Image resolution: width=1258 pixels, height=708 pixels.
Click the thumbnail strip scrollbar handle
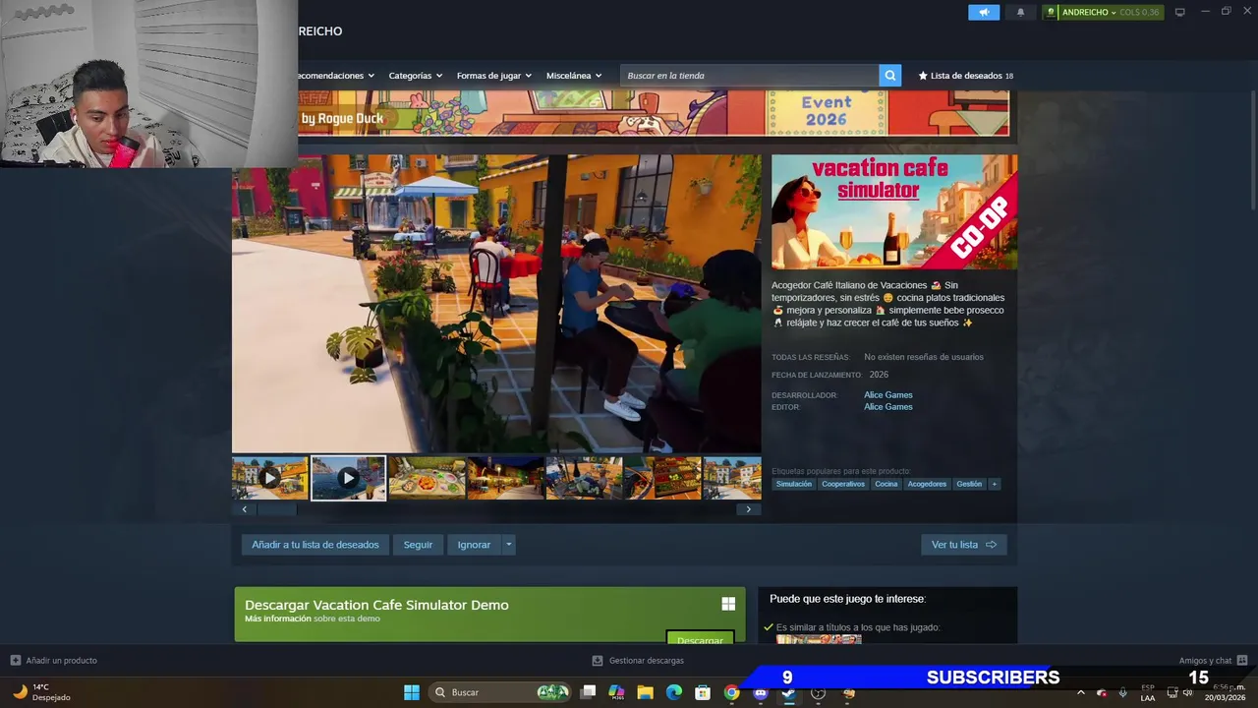click(x=276, y=509)
